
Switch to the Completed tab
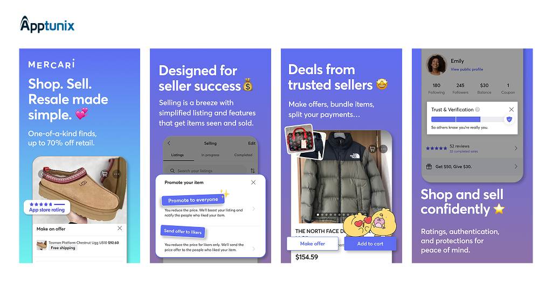point(243,155)
